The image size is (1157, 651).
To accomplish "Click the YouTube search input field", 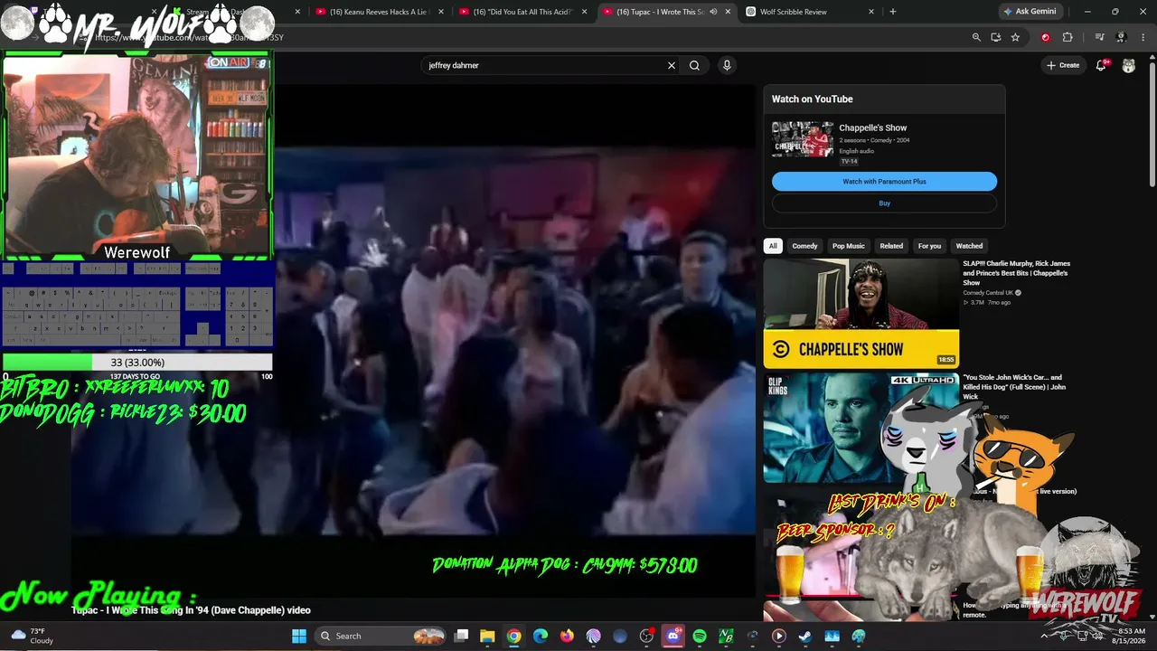I will [546, 65].
